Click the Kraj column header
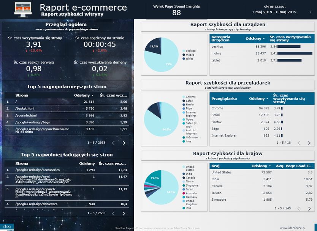 pyautogui.click(x=215, y=166)
